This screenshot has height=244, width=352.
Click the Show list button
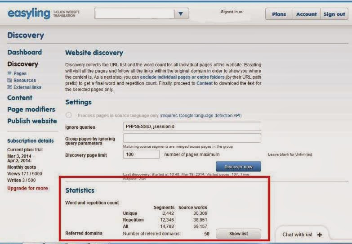tap(238, 234)
